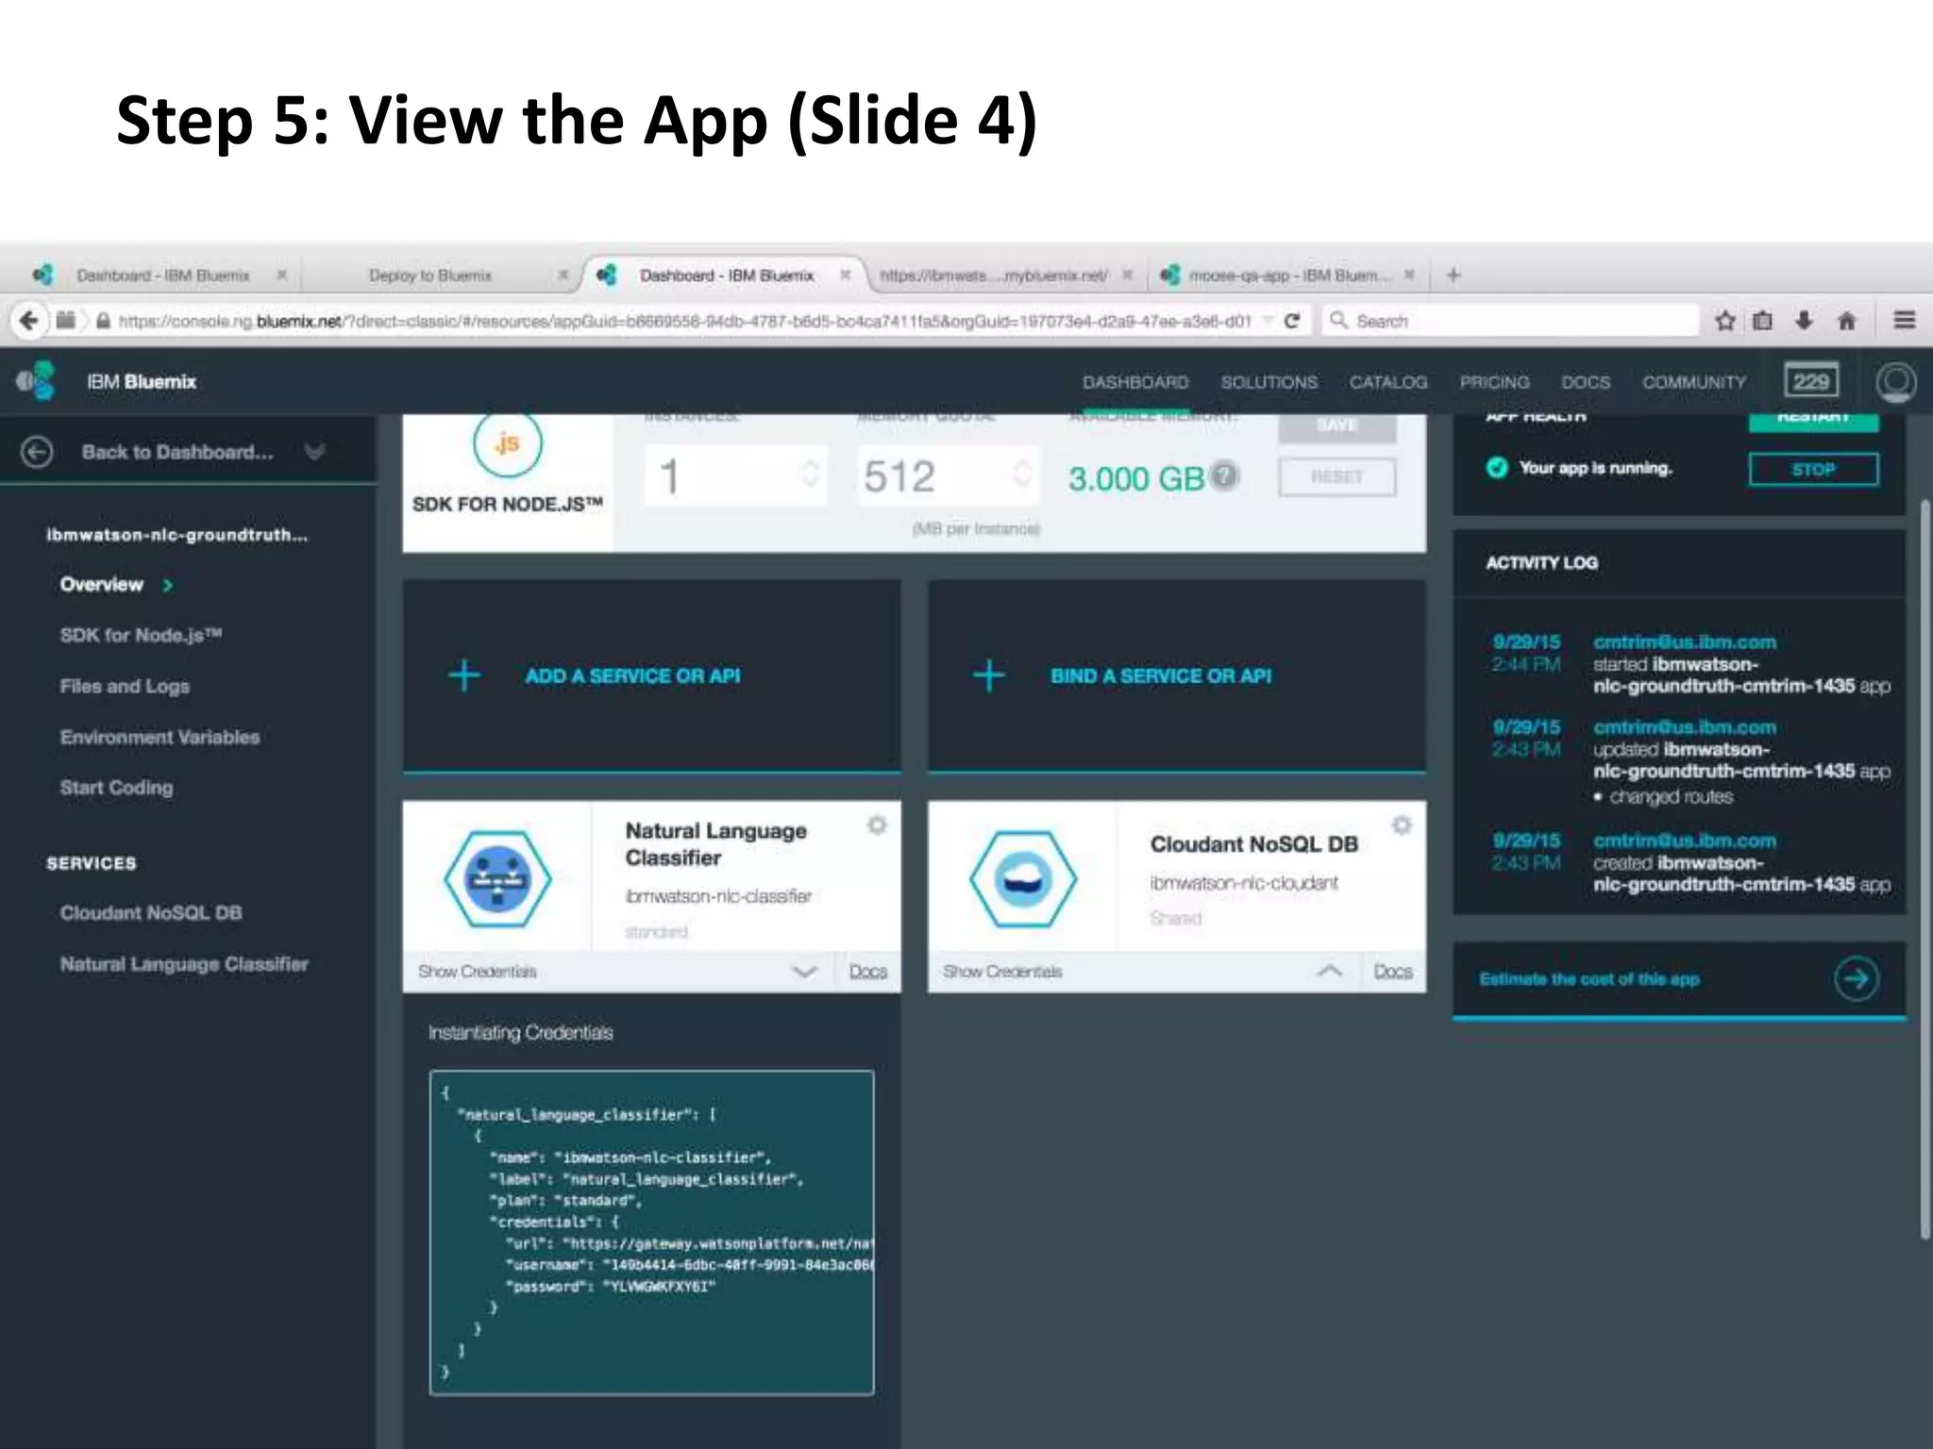The image size is (1933, 1449).
Task: Open the PRICING navigation item
Action: tap(1494, 382)
